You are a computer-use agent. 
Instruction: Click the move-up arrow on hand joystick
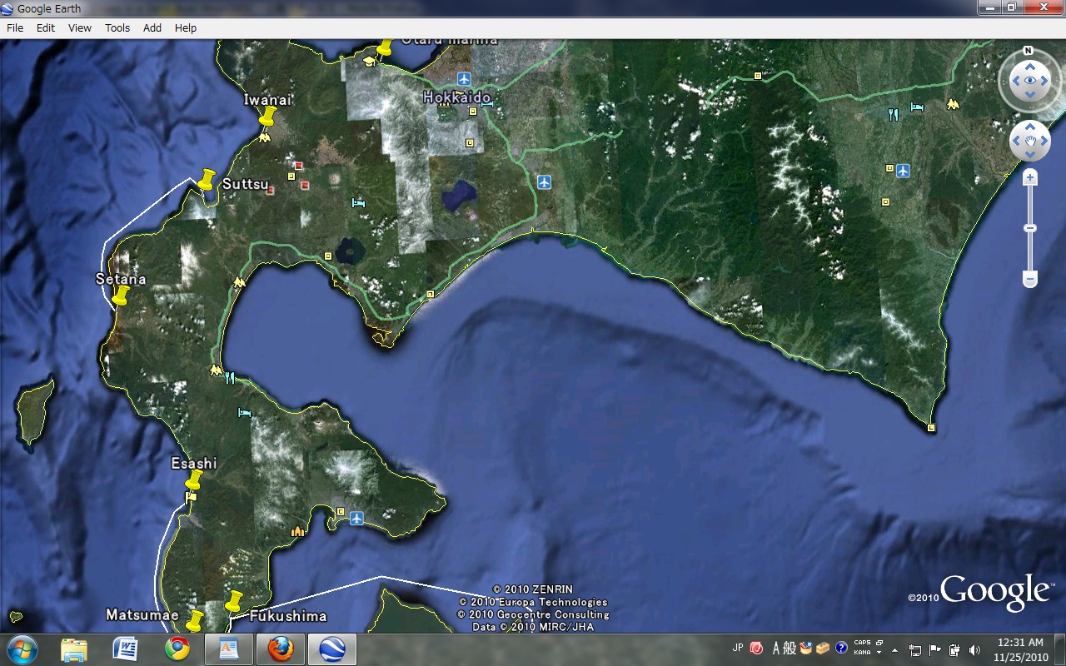pyautogui.click(x=1030, y=127)
